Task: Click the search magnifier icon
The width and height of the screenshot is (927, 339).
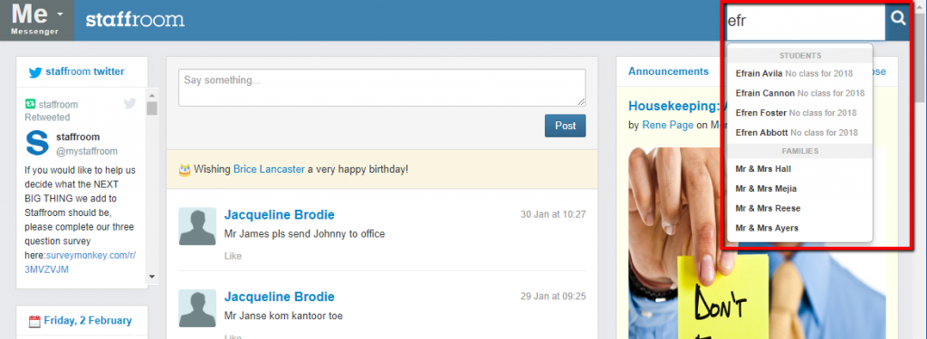Action: point(897,19)
